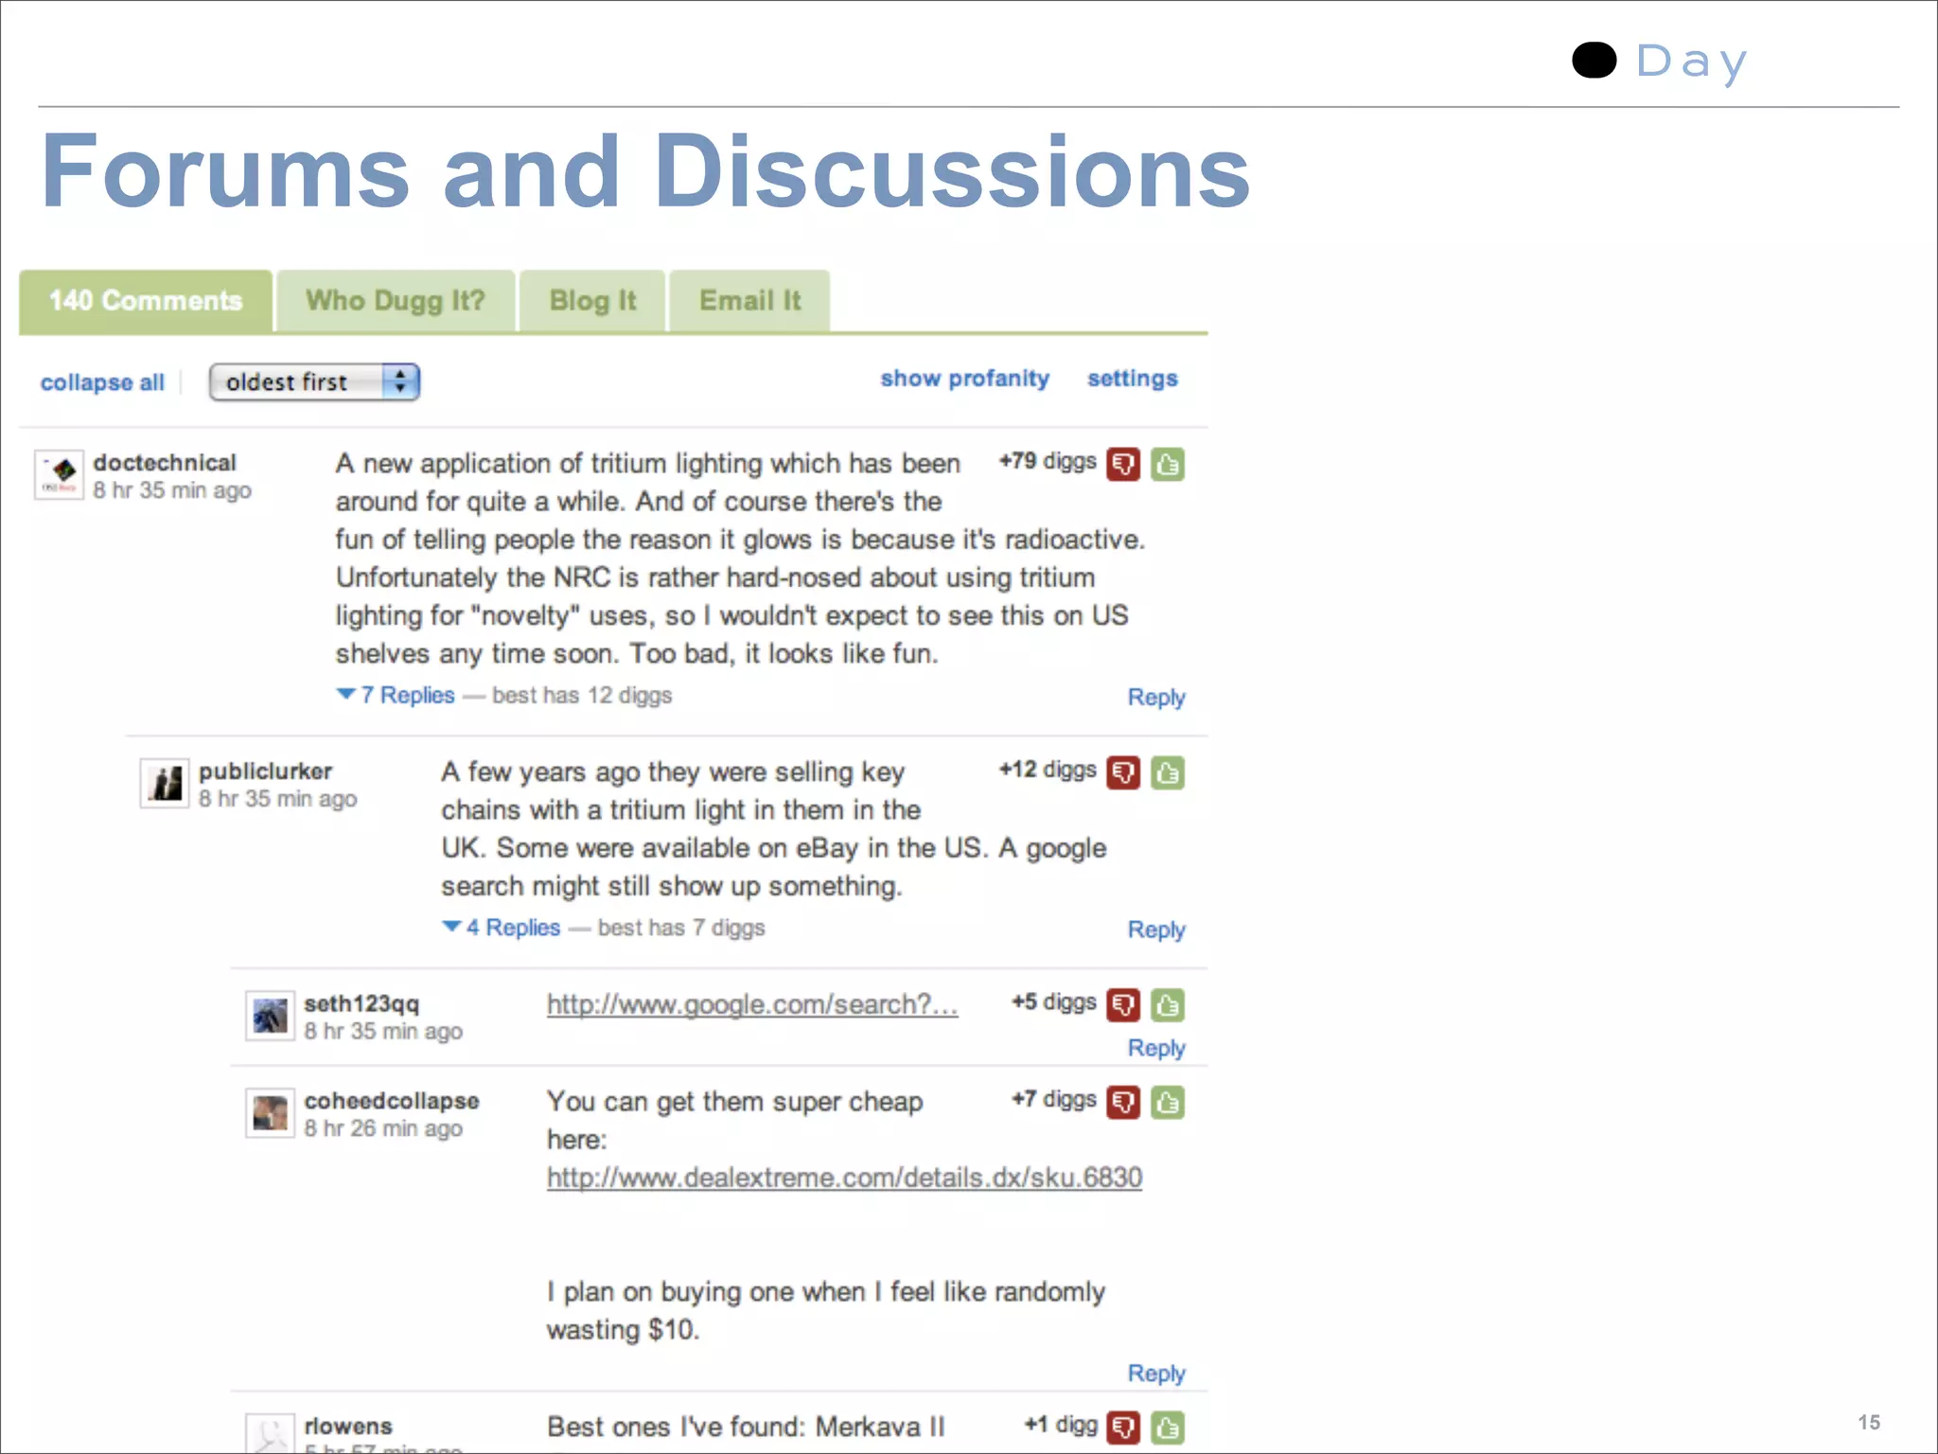Open coheedcollapse's username profile
The width and height of the screenshot is (1938, 1454).
point(392,1101)
